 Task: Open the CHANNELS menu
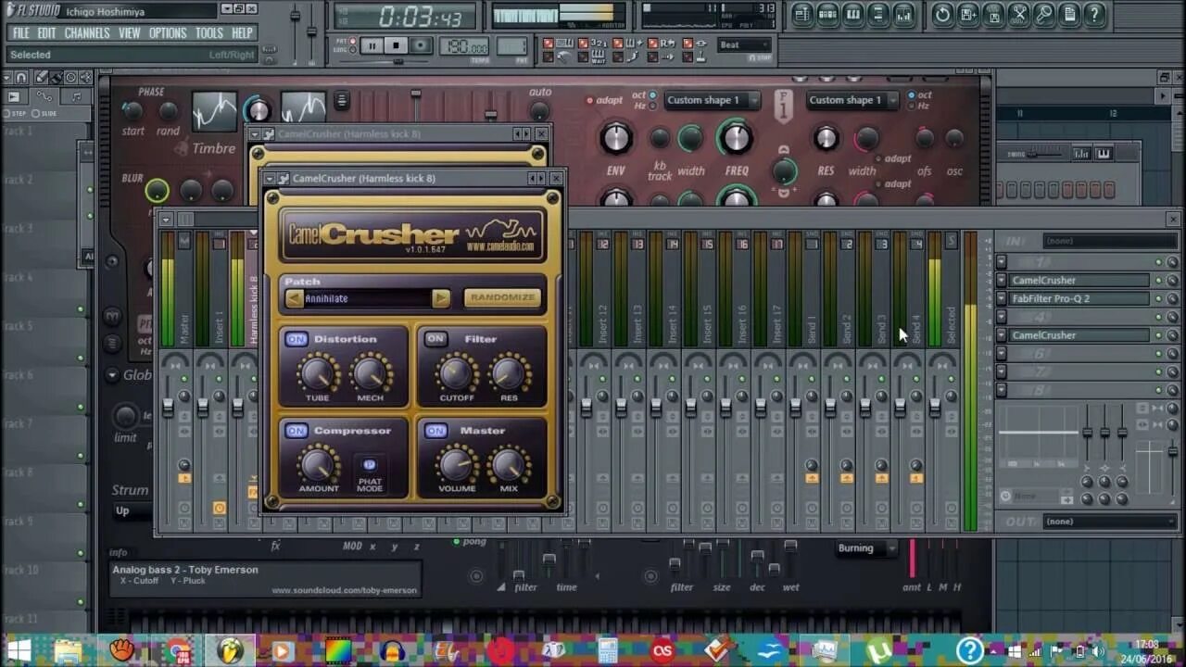[87, 33]
